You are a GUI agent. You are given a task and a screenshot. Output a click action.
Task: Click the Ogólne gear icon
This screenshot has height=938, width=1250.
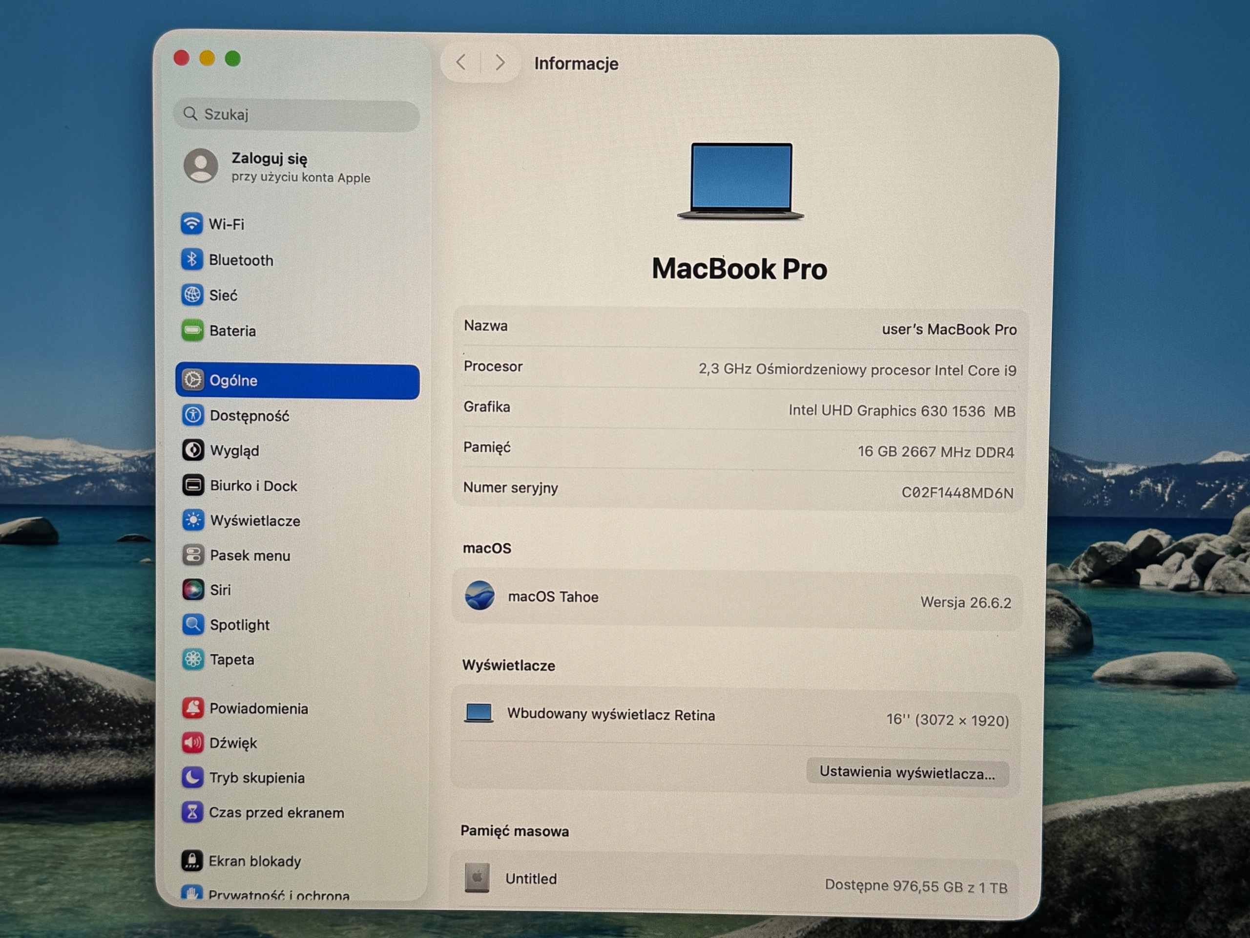(x=193, y=380)
